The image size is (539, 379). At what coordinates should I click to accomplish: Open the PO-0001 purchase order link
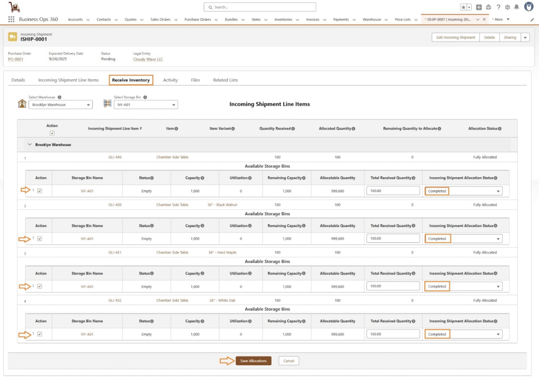[15, 59]
